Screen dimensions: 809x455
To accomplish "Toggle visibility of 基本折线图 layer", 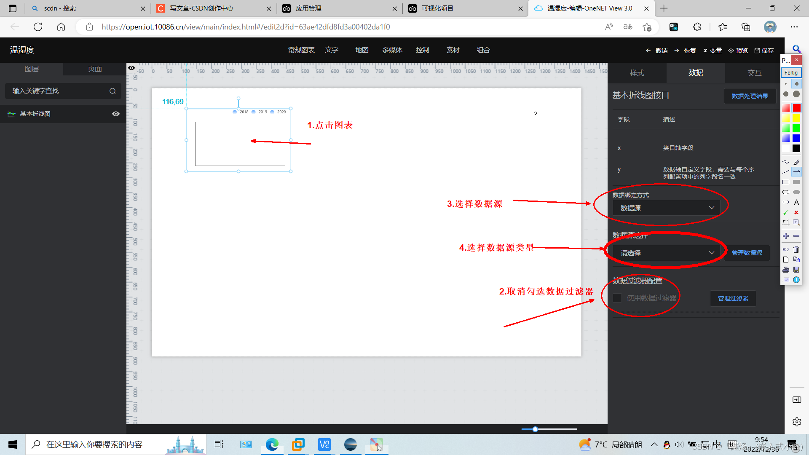I will click(116, 114).
